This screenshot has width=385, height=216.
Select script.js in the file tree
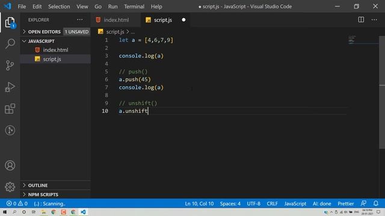click(x=55, y=59)
